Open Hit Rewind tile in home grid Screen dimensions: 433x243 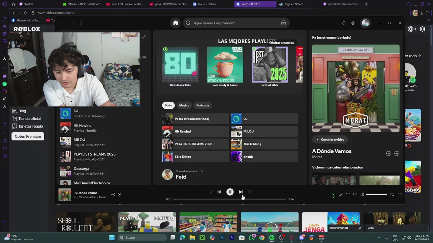click(196, 131)
